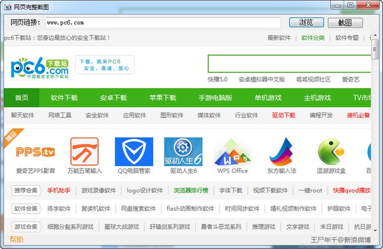
Task: Click the logo设计软件 link
Action: (x=145, y=190)
